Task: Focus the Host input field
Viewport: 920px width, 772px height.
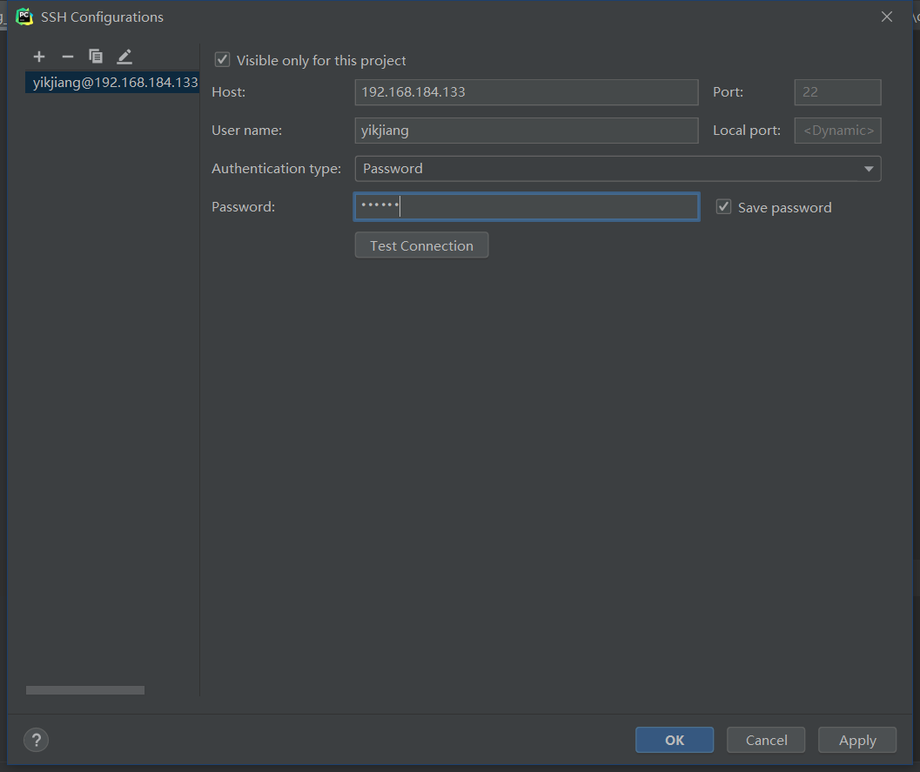Action: click(x=527, y=92)
